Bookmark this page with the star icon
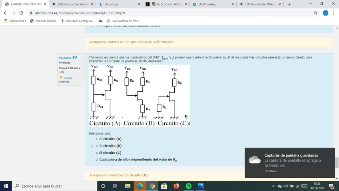 point(316,13)
